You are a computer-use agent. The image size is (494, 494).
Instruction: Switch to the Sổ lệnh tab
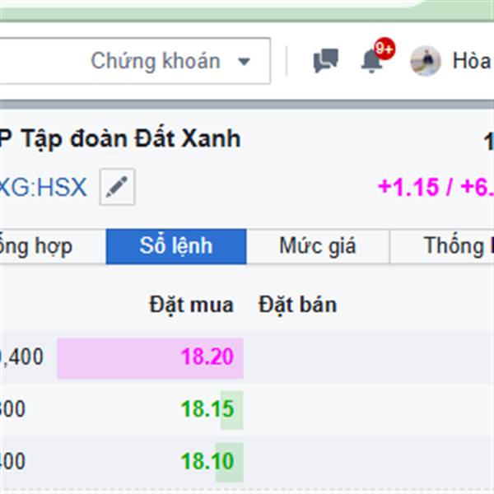(176, 246)
